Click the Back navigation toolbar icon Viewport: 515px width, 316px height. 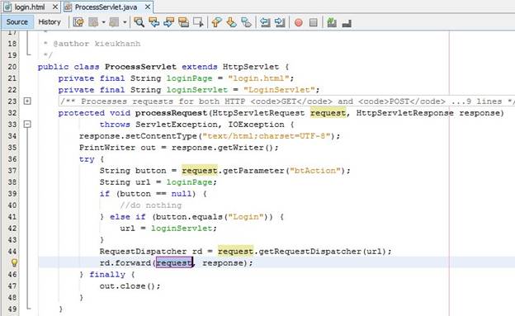pyautogui.click(x=94, y=22)
